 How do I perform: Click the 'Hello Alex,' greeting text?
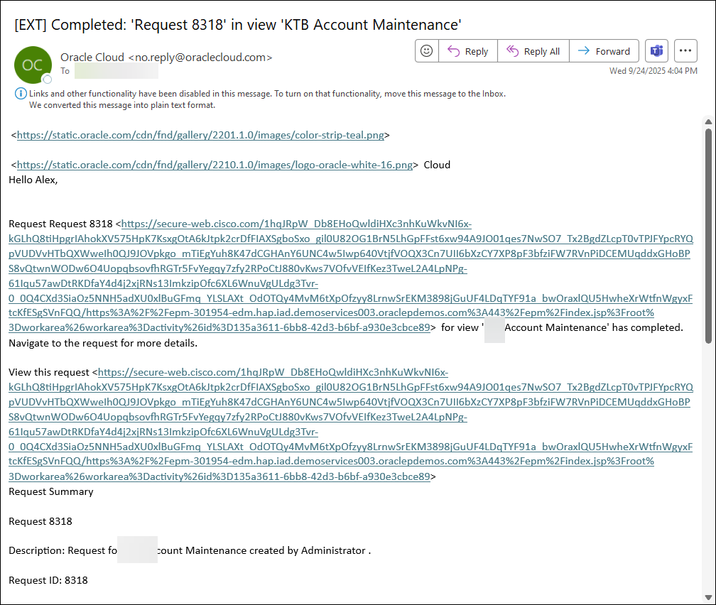click(x=33, y=180)
